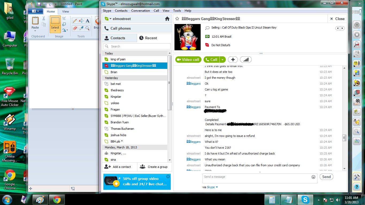The width and height of the screenshot is (365, 205).
Task: Click the call quality signal bars button
Action: pyautogui.click(x=246, y=60)
